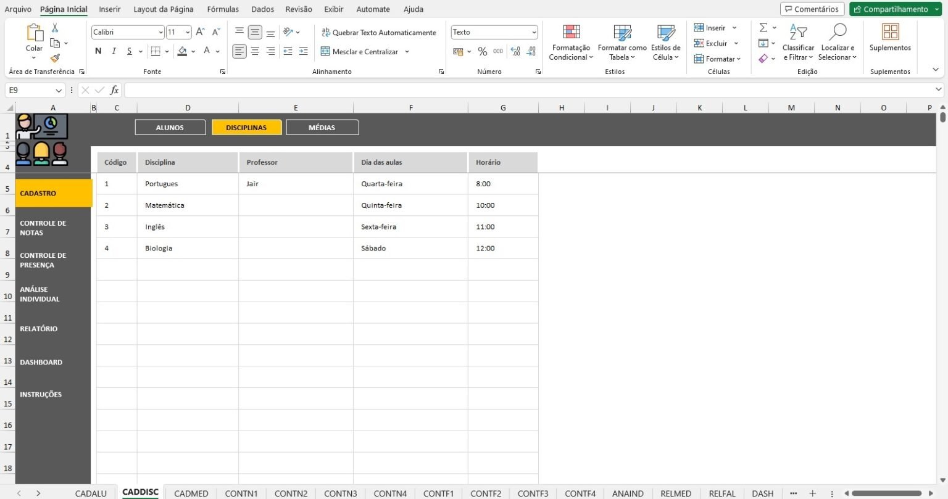The image size is (948, 499).
Task: Open Formatação Condicional icon
Action: tap(572, 32)
